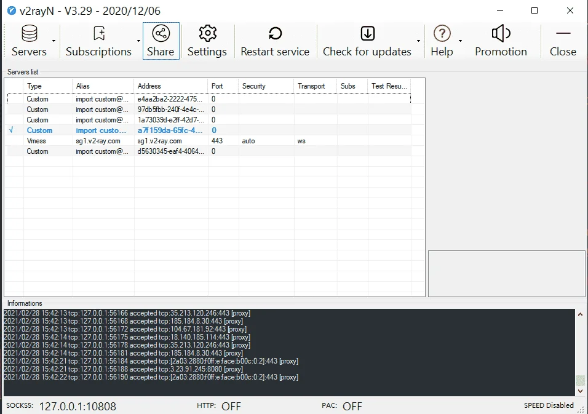Click SPEED Disabled status text
Screen dimensions: 588x414
pyautogui.click(x=549, y=405)
